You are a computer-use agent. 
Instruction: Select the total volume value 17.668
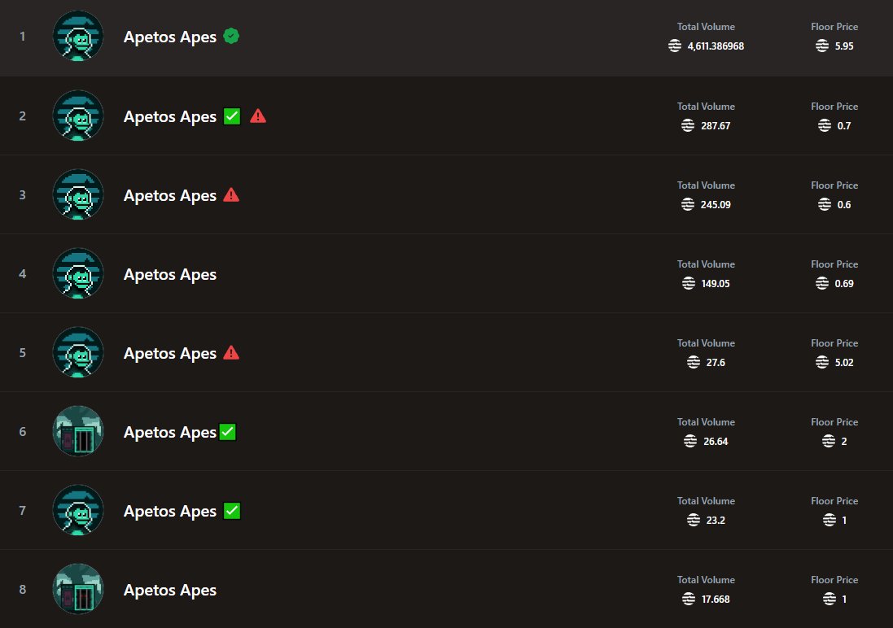pyautogui.click(x=716, y=600)
